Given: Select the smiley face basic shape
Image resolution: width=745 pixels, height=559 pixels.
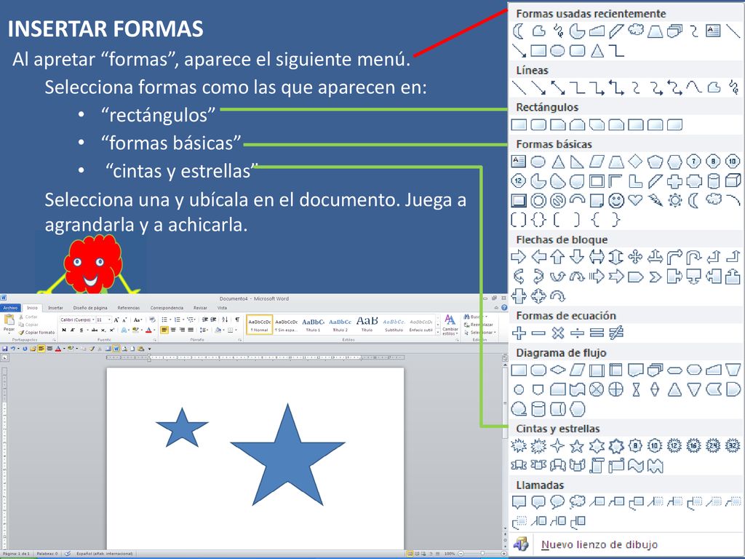Looking at the screenshot, I should 616,201.
